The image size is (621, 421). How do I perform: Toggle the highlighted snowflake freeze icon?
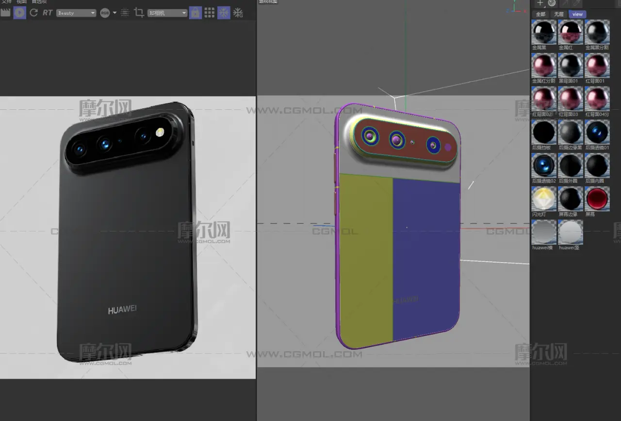point(224,13)
